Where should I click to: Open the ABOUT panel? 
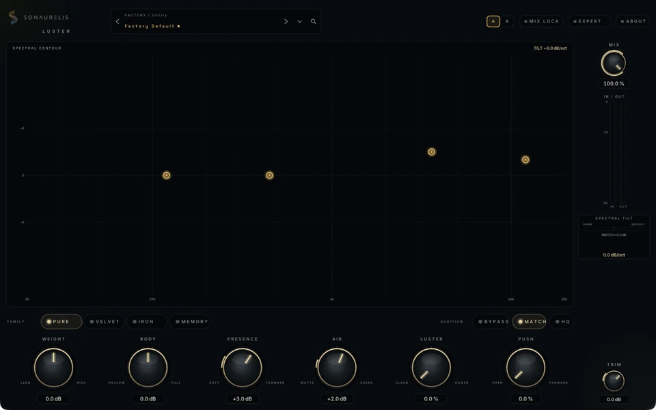tap(633, 21)
